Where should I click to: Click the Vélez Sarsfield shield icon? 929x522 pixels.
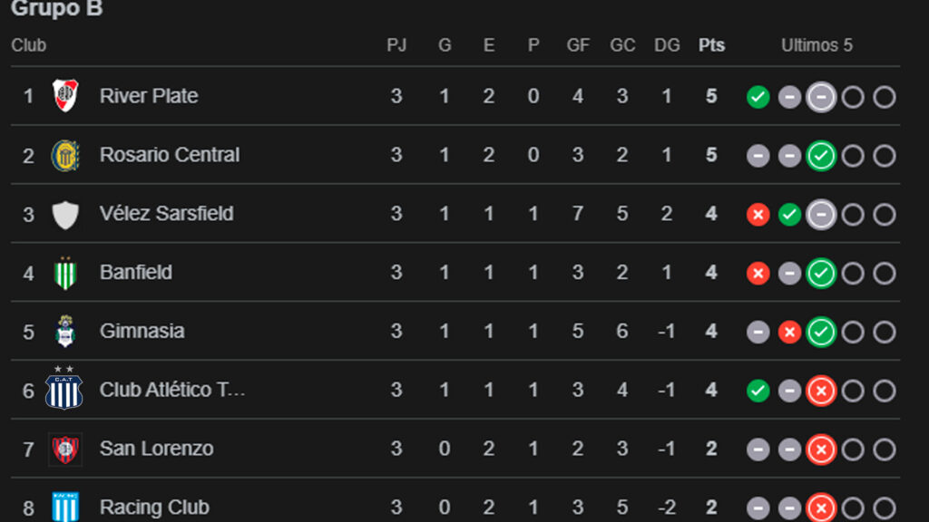point(64,215)
